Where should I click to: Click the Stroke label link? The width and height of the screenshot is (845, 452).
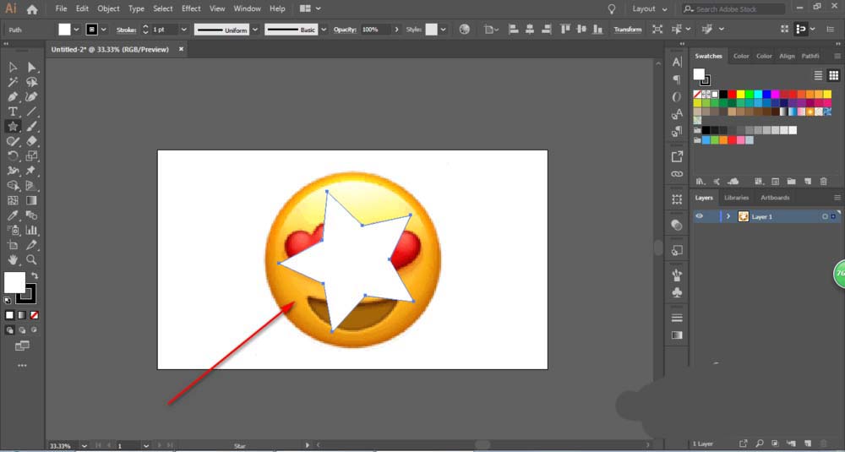tap(127, 30)
